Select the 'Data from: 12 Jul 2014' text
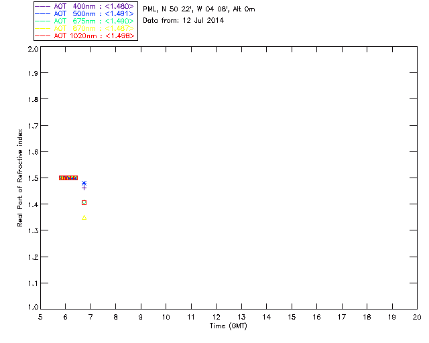429x343 pixels. click(x=183, y=21)
